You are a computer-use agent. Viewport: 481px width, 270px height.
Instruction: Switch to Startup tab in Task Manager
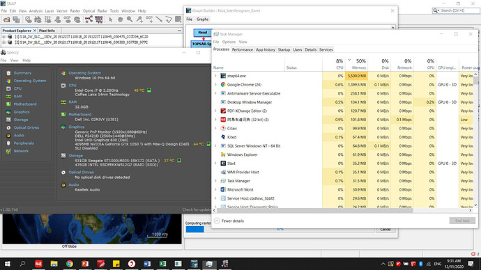tap(284, 49)
